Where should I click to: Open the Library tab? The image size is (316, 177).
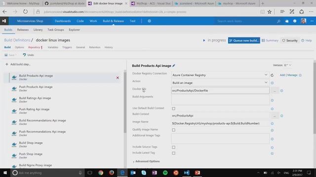pyautogui.click(x=38, y=29)
